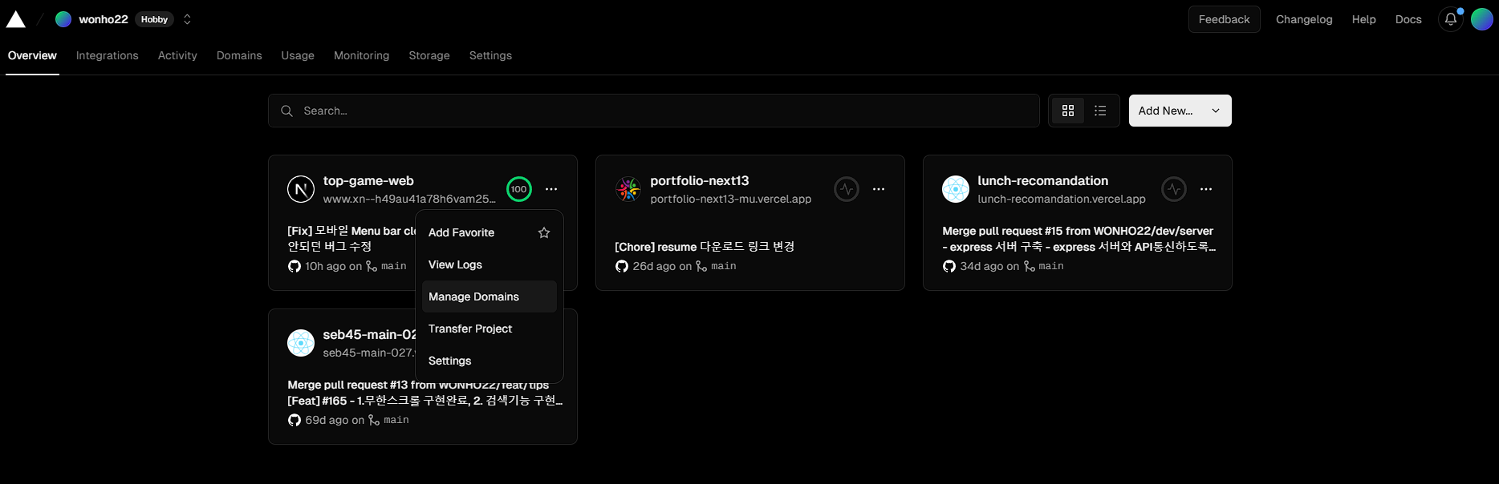This screenshot has height=484, width=1499.
Task: Switch to the Domains tab
Action: (x=239, y=55)
